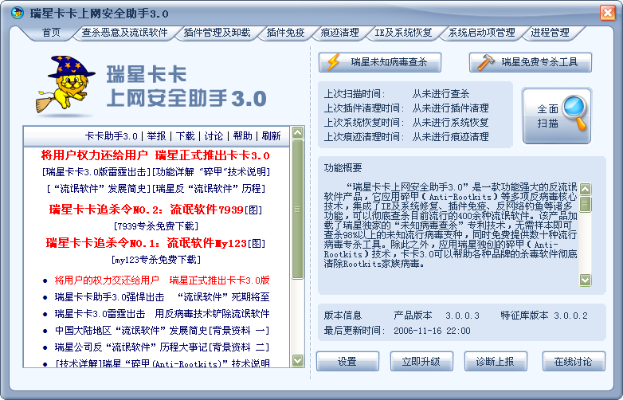Open 瑞星卡卡追杀令NO.1 流氓软件My123 link
This screenshot has height=400, width=623.
[147, 243]
